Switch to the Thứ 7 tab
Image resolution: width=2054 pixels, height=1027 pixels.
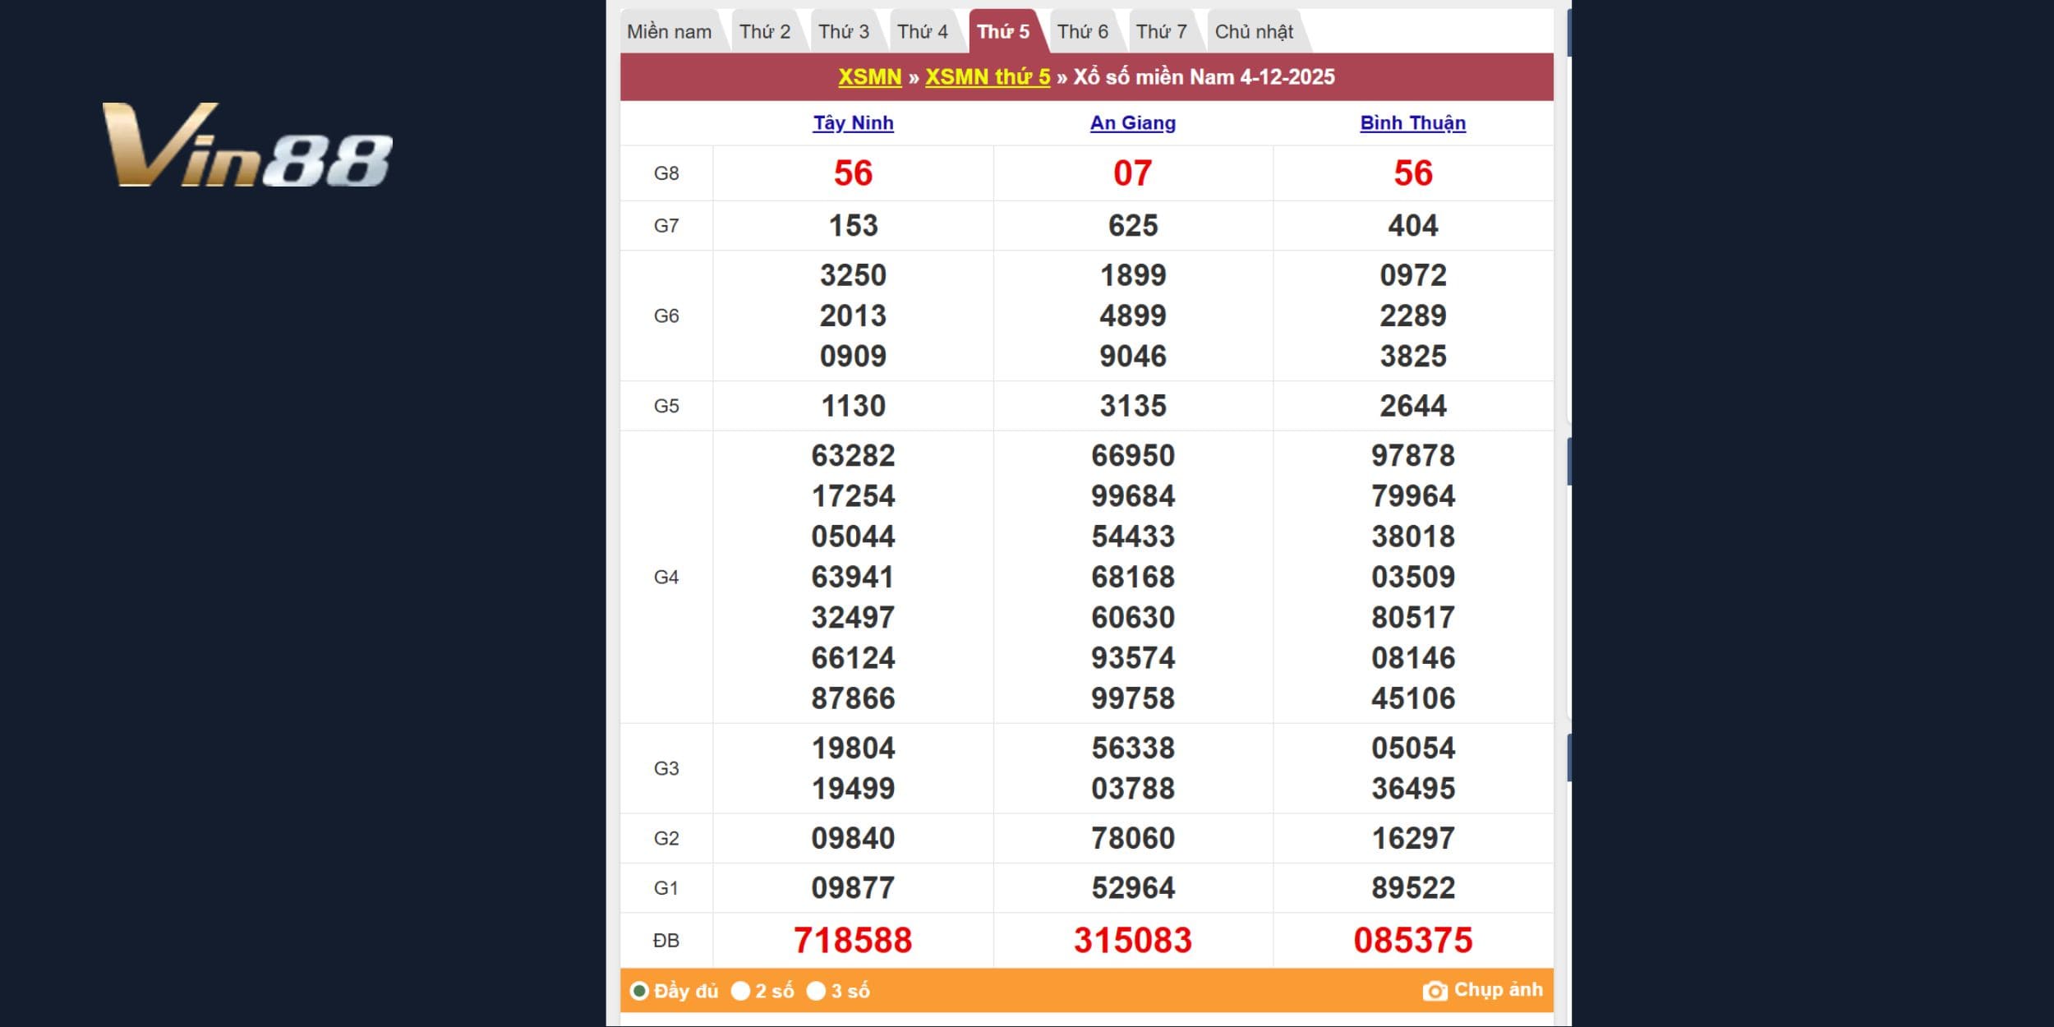coord(1161,32)
